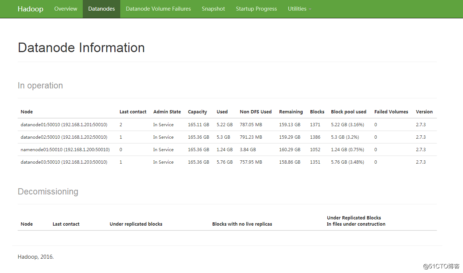Select namenode01:50010 node cell
This screenshot has width=463, height=273.
(65, 150)
